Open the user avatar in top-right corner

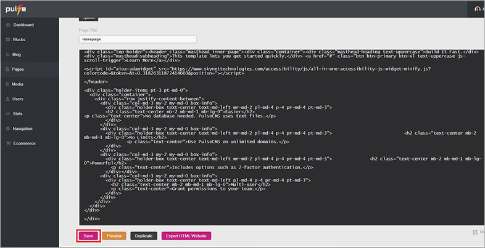pyautogui.click(x=479, y=9)
